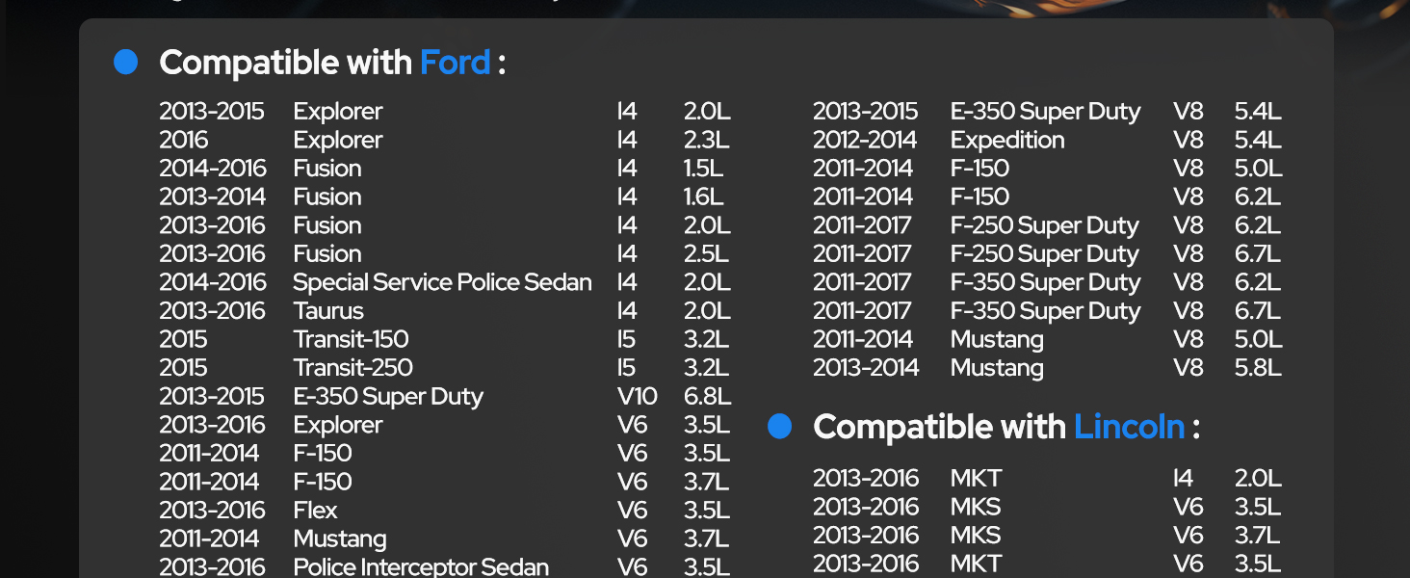Select the blue Lincoln heading word
This screenshot has height=578, width=1410.
coord(1129,427)
